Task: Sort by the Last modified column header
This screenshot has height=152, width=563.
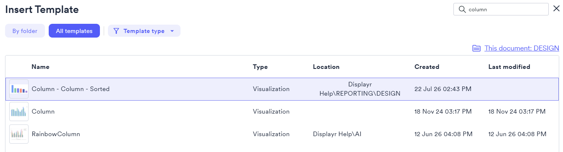Action: pos(509,67)
